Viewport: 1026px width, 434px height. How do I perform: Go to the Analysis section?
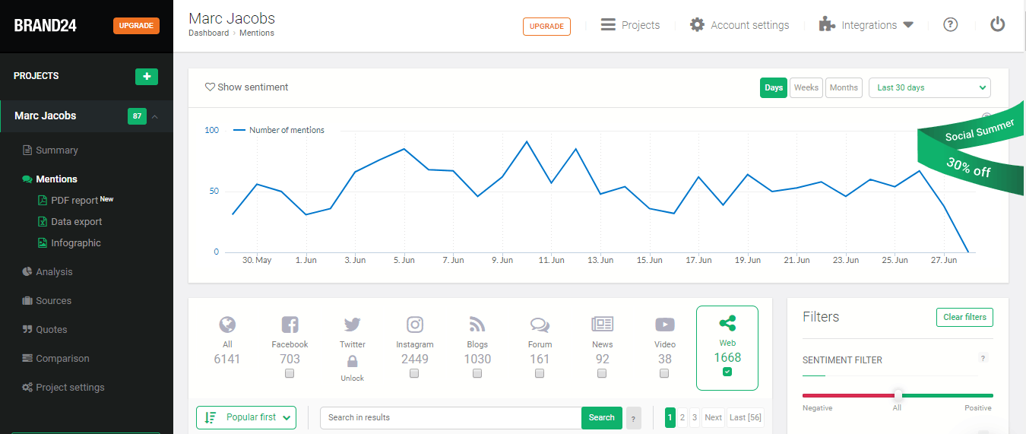(x=47, y=272)
